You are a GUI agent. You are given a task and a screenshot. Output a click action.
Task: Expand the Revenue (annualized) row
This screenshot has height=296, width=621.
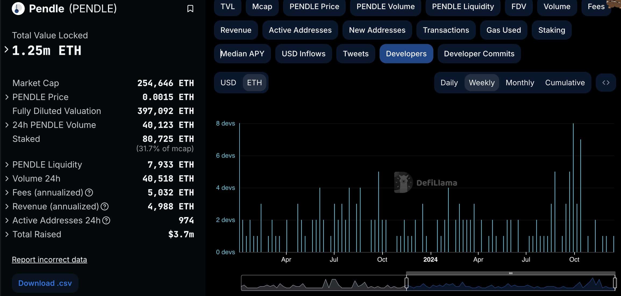tap(7, 206)
